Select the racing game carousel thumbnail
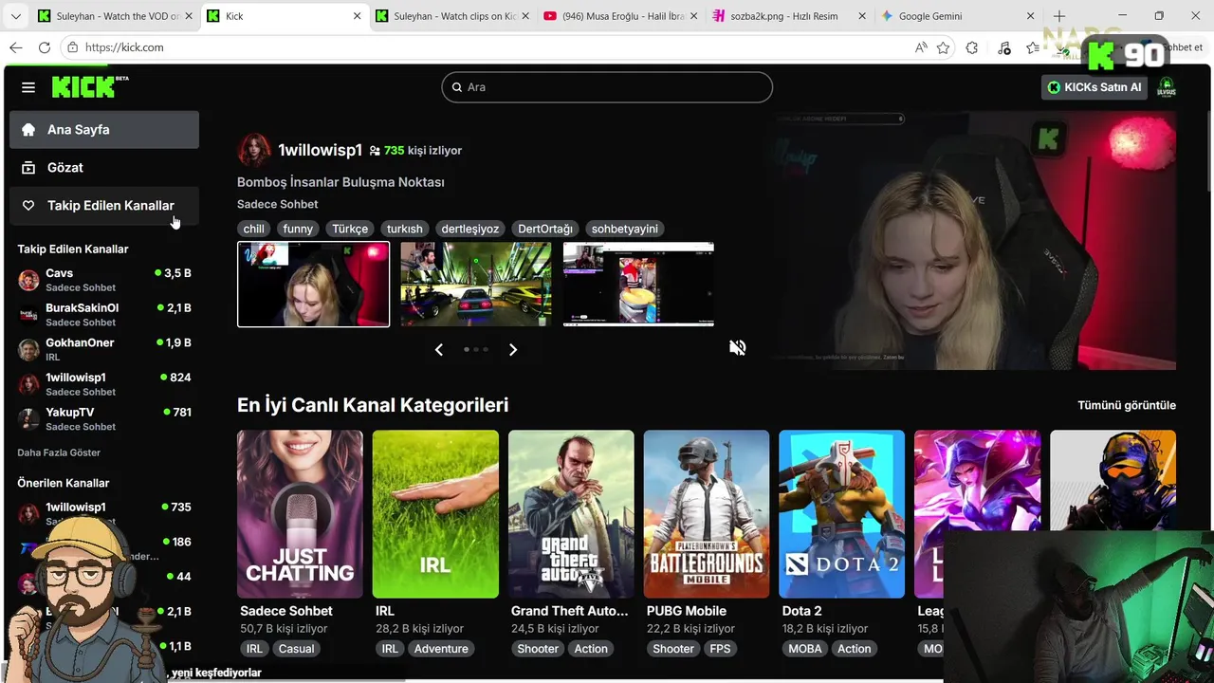The image size is (1214, 683). coord(476,285)
